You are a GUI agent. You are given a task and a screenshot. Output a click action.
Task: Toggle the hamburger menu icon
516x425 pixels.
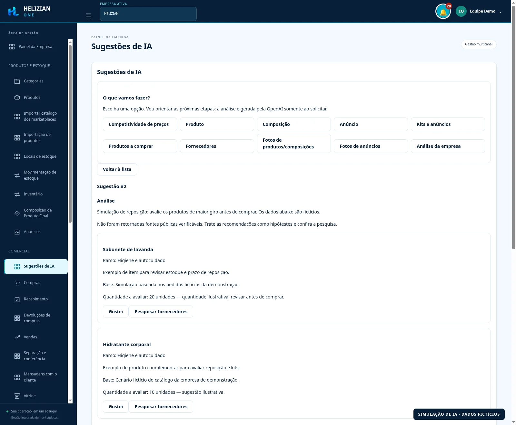point(88,16)
